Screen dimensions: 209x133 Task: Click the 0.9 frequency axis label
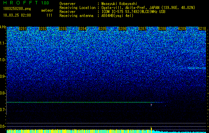click(3, 76)
